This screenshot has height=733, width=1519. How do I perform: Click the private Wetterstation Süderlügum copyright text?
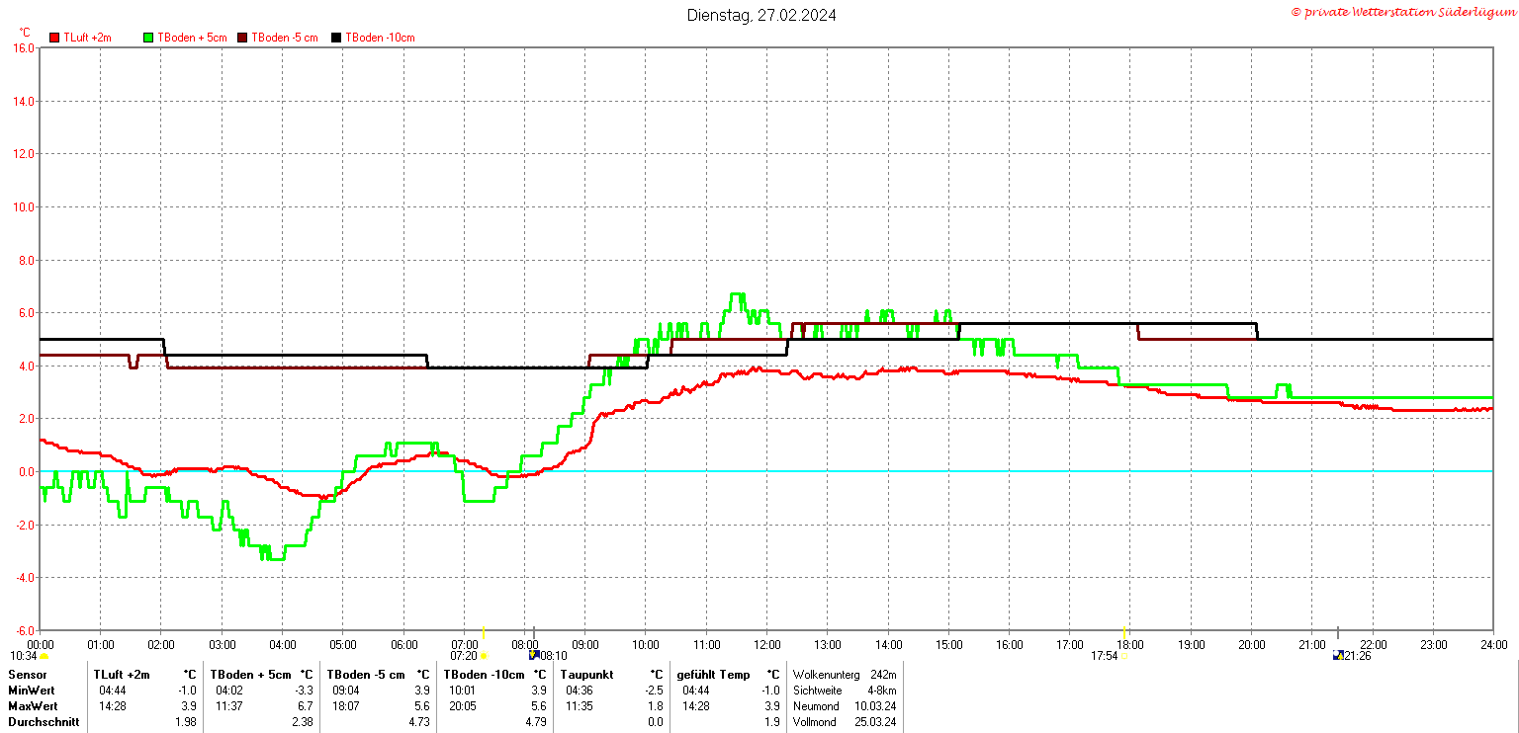tap(1403, 12)
